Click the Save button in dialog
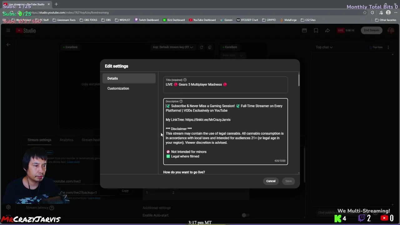Image resolution: width=400 pixels, height=225 pixels. [288, 181]
